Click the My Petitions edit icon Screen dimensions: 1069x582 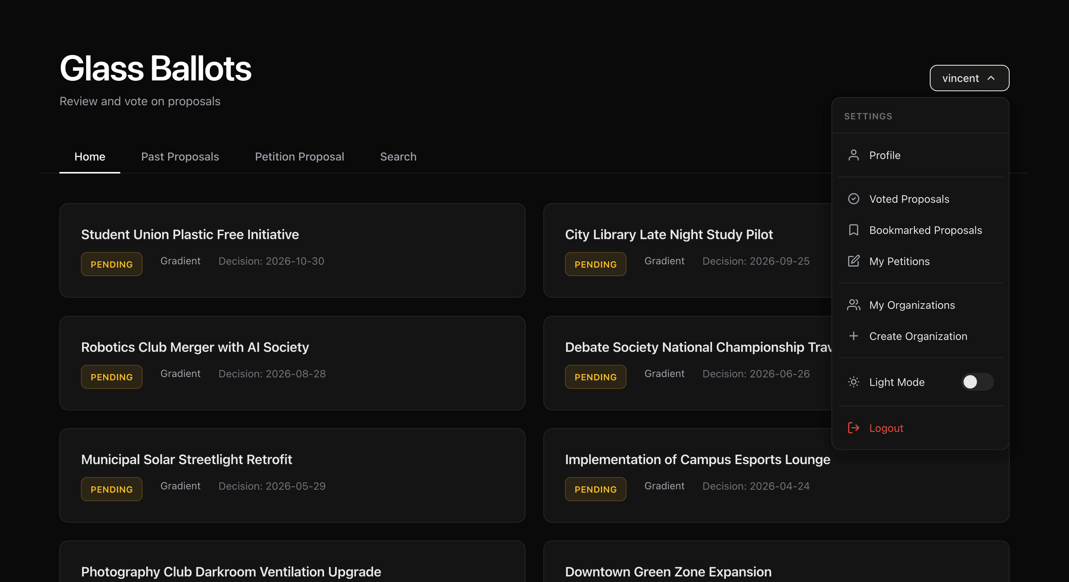click(853, 261)
